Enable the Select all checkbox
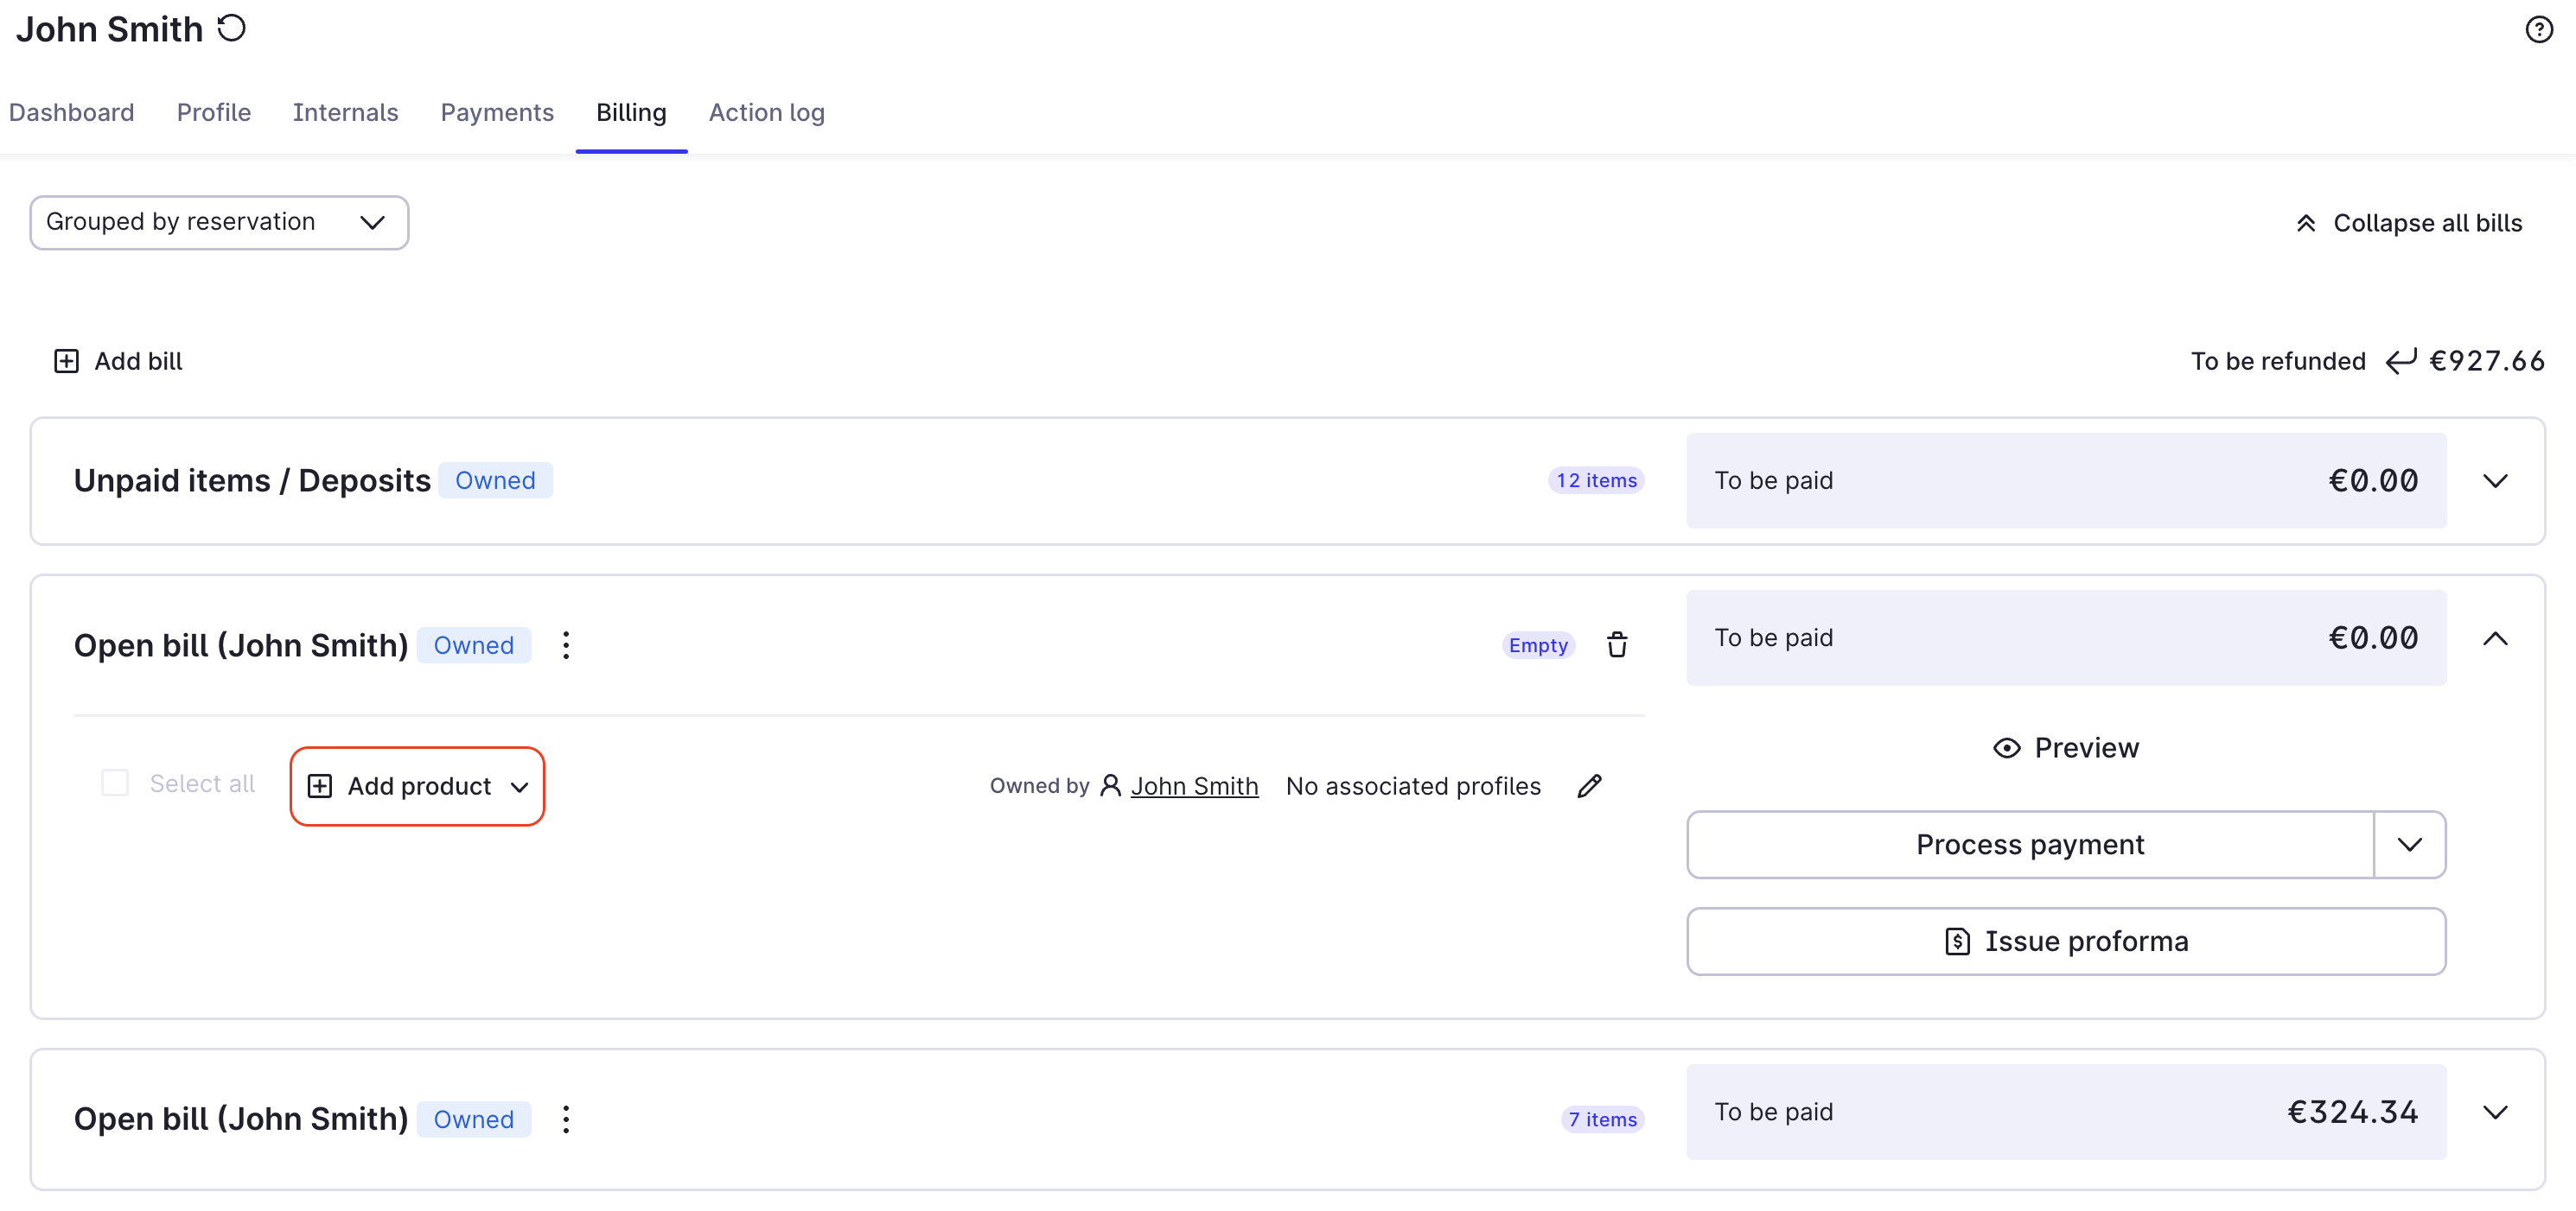Image resolution: width=2576 pixels, height=1211 pixels. pyautogui.click(x=114, y=783)
